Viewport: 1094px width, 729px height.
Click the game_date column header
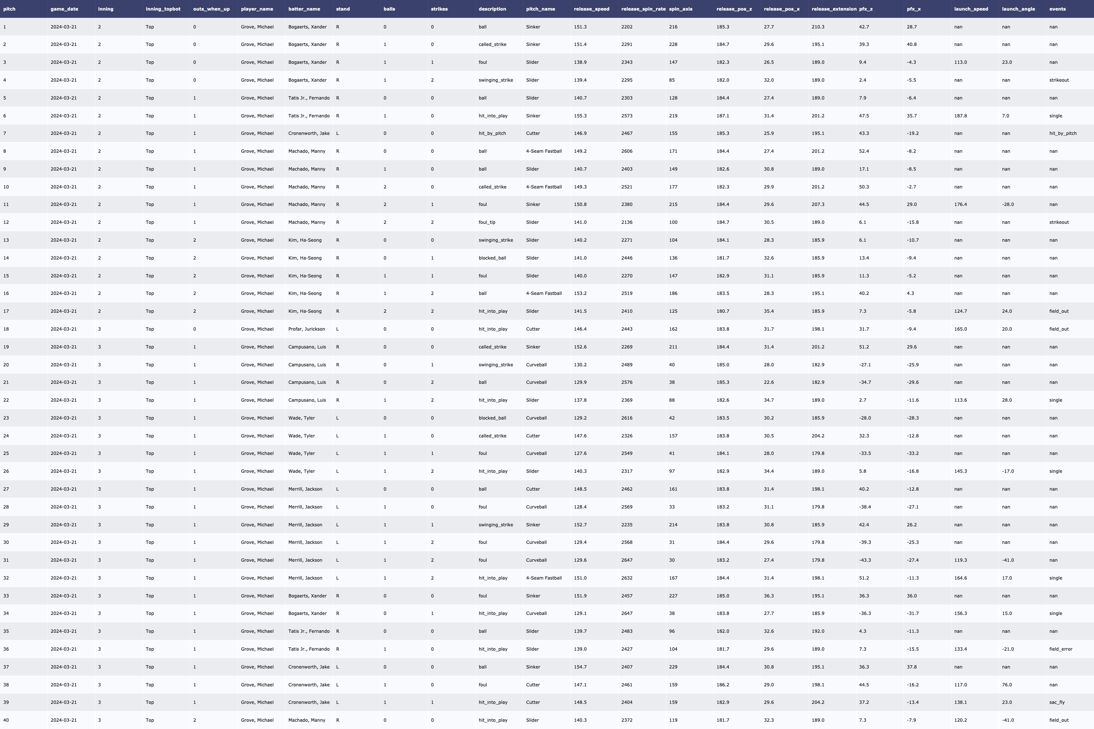(64, 9)
